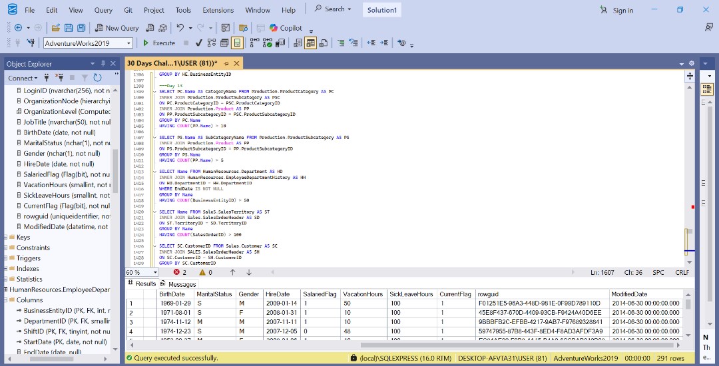Viewport: 719px width, 366px height.
Task: Open the File menu
Action: pyautogui.click(x=29, y=10)
